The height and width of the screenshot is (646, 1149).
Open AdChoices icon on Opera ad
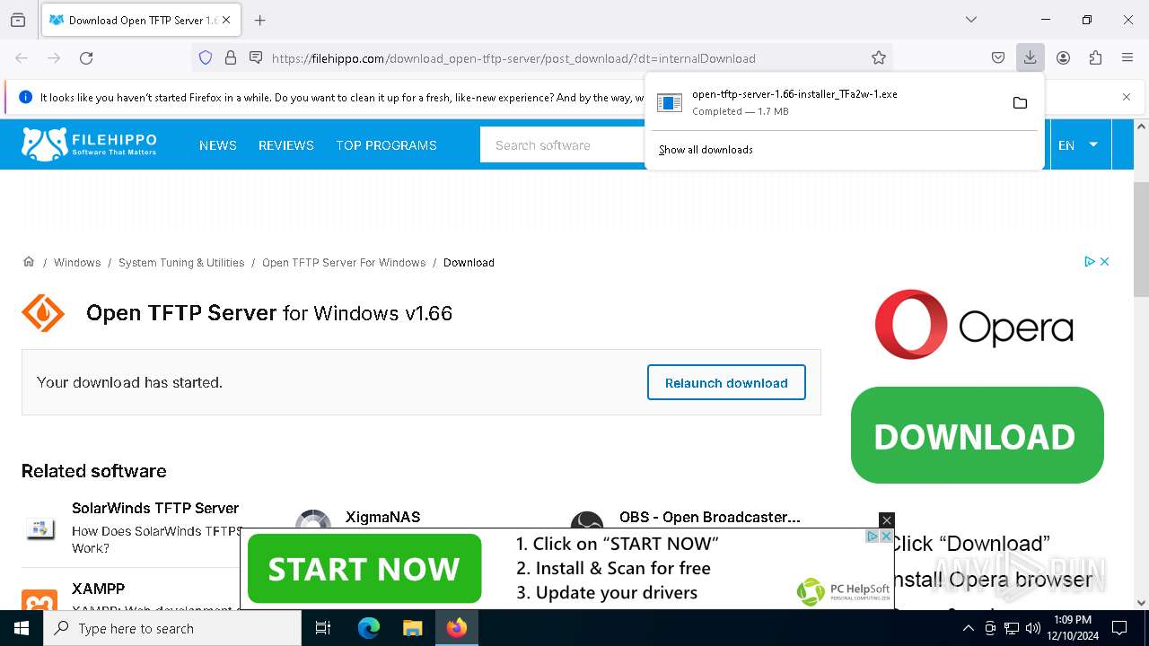(x=1089, y=261)
